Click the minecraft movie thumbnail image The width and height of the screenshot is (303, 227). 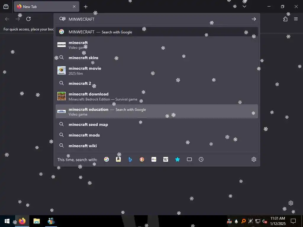point(62,70)
